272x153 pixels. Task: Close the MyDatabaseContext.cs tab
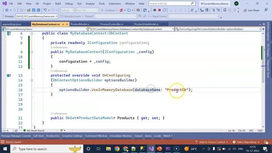click(67, 25)
